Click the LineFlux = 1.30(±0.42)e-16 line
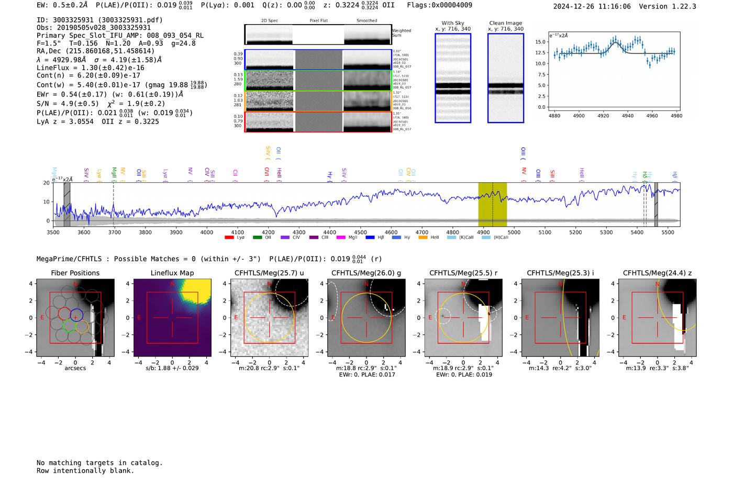The width and height of the screenshot is (733, 499). pyautogui.click(x=91, y=68)
